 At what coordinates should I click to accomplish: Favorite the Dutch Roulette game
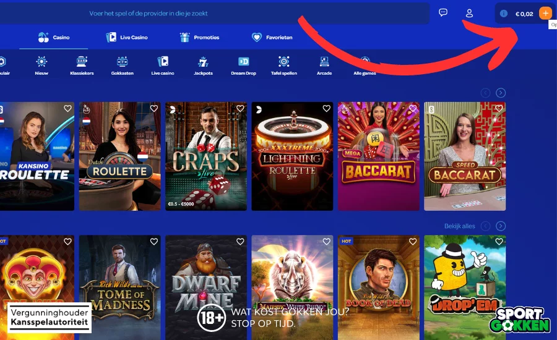pyautogui.click(x=154, y=109)
